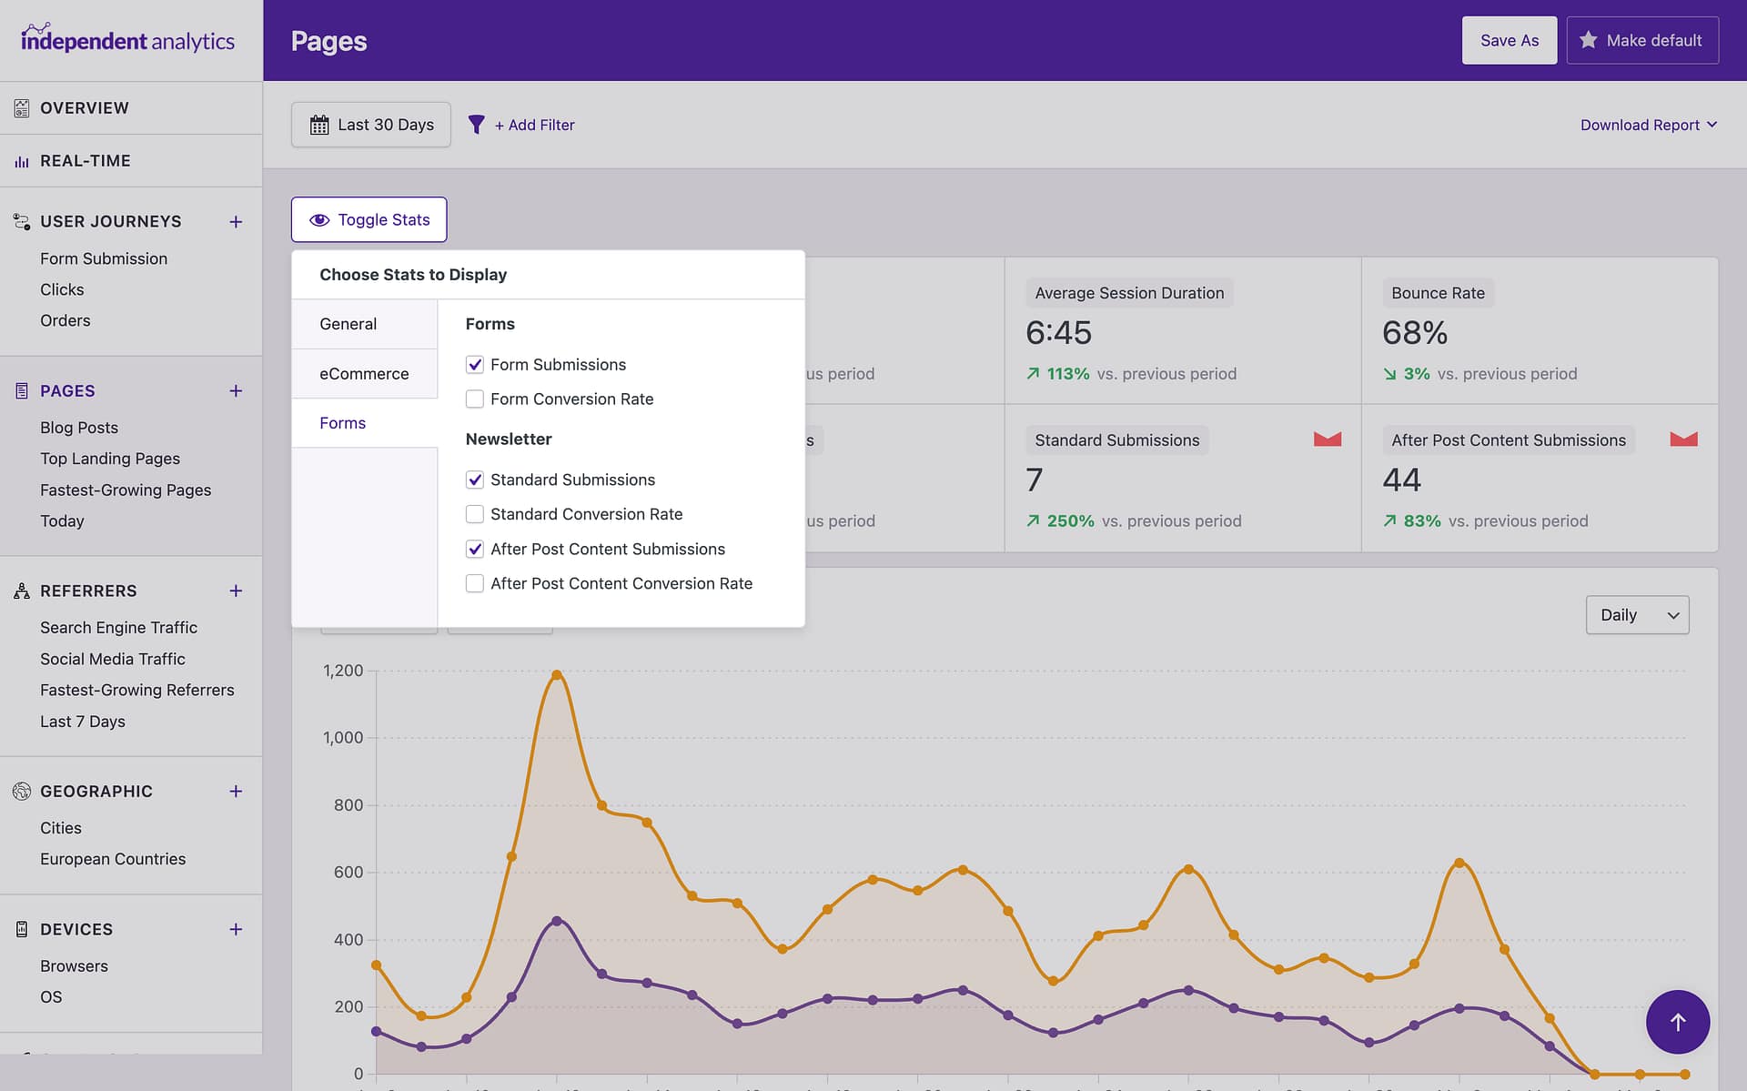Open Top Landing Pages report
The height and width of the screenshot is (1091, 1747).
point(110,459)
